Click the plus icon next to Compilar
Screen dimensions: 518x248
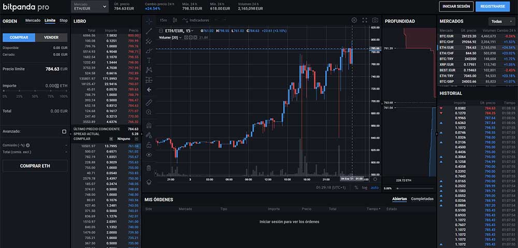[111, 139]
